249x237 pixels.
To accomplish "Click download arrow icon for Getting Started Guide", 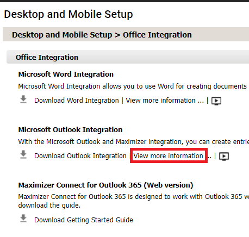I will 23,219.
